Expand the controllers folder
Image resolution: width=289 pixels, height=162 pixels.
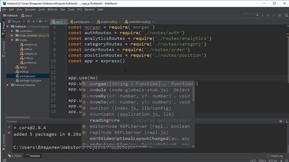(x=12, y=31)
